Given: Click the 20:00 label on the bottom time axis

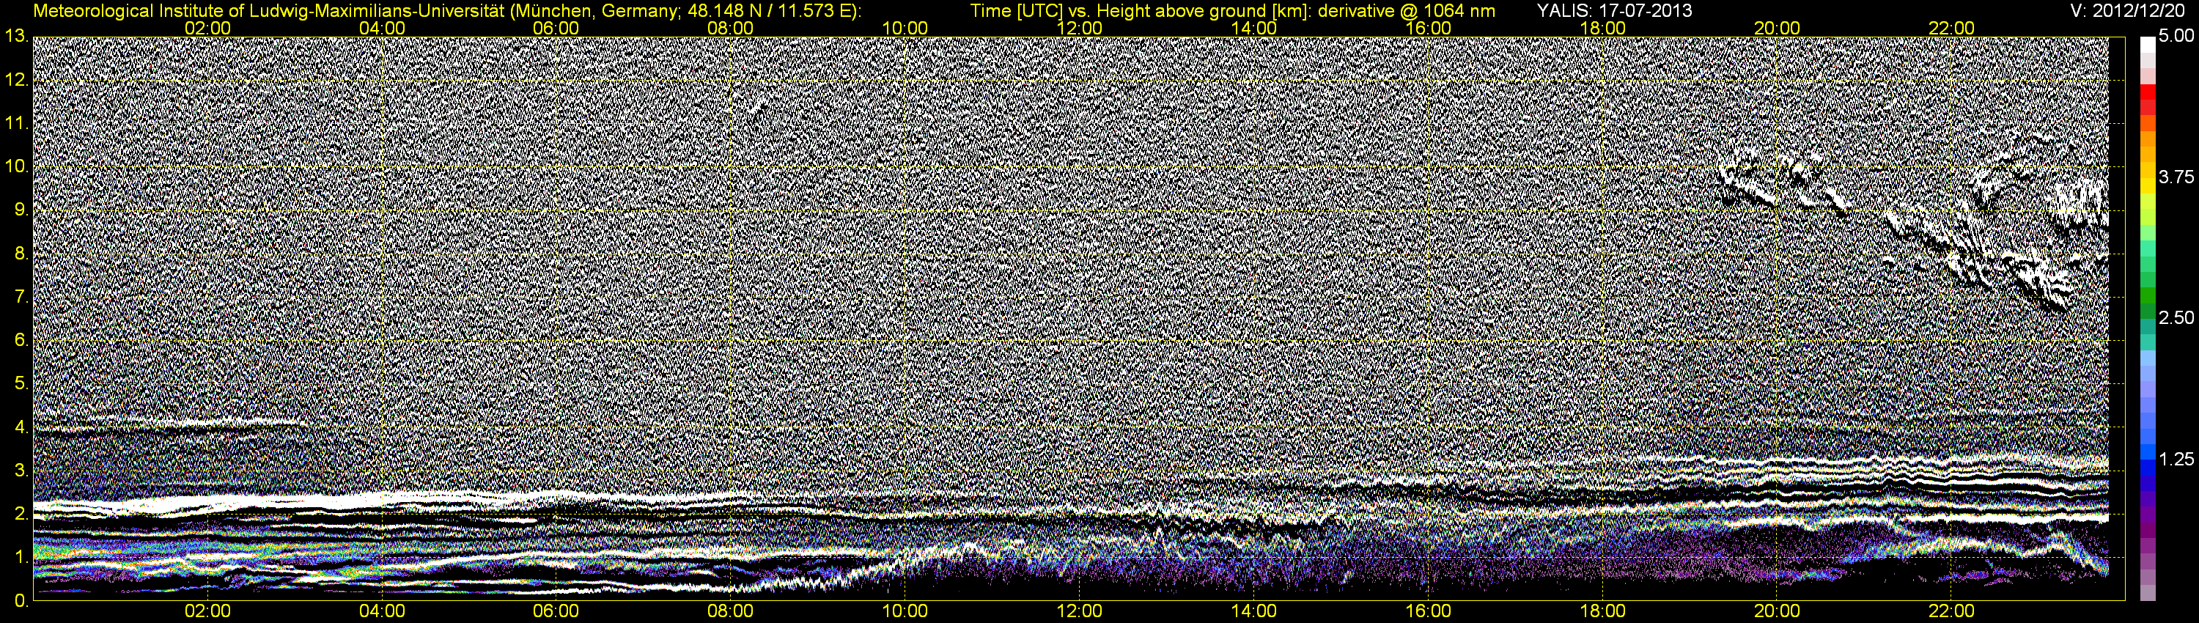Looking at the screenshot, I should 1778,611.
